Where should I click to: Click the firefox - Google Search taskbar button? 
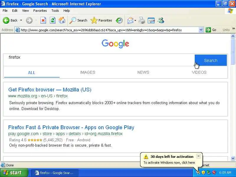click(55, 173)
